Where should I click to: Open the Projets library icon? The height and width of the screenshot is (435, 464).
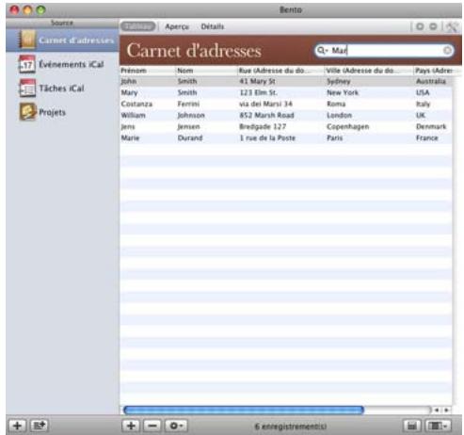pyautogui.click(x=27, y=112)
